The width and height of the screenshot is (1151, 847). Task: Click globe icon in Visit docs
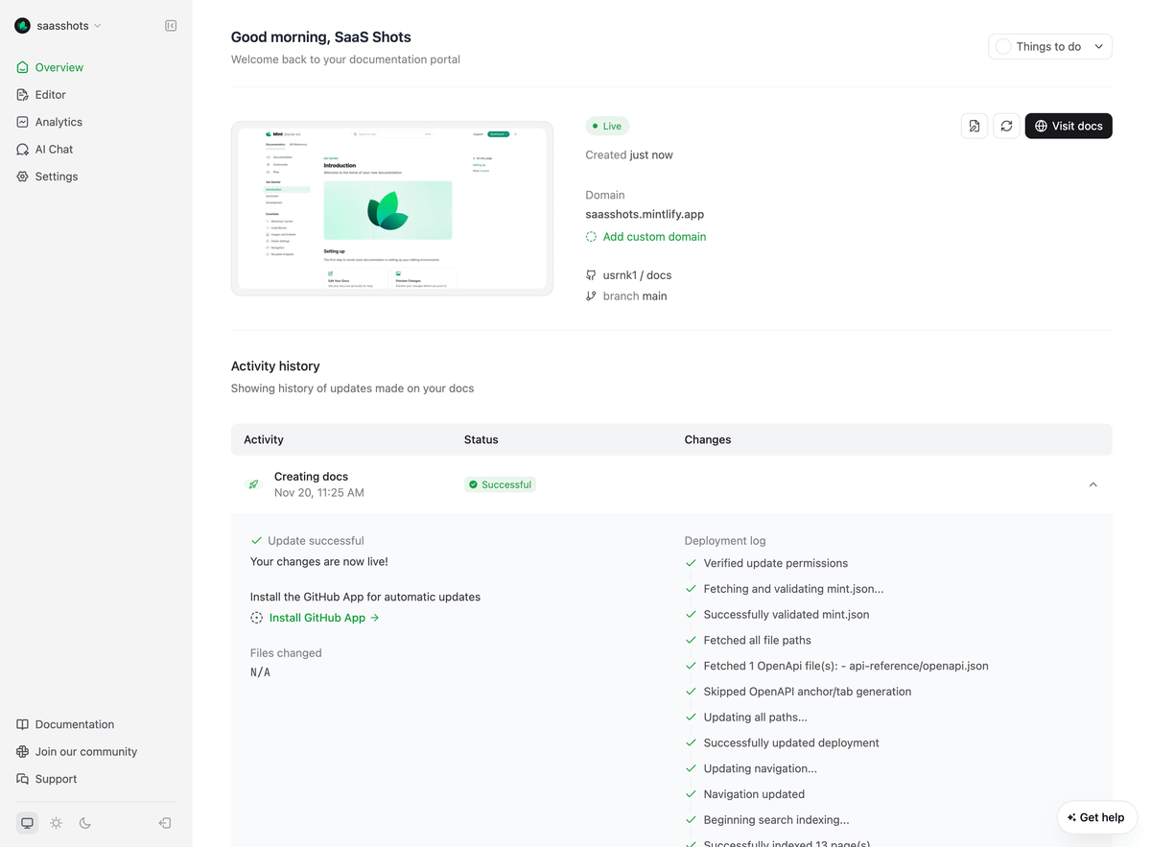tap(1041, 126)
